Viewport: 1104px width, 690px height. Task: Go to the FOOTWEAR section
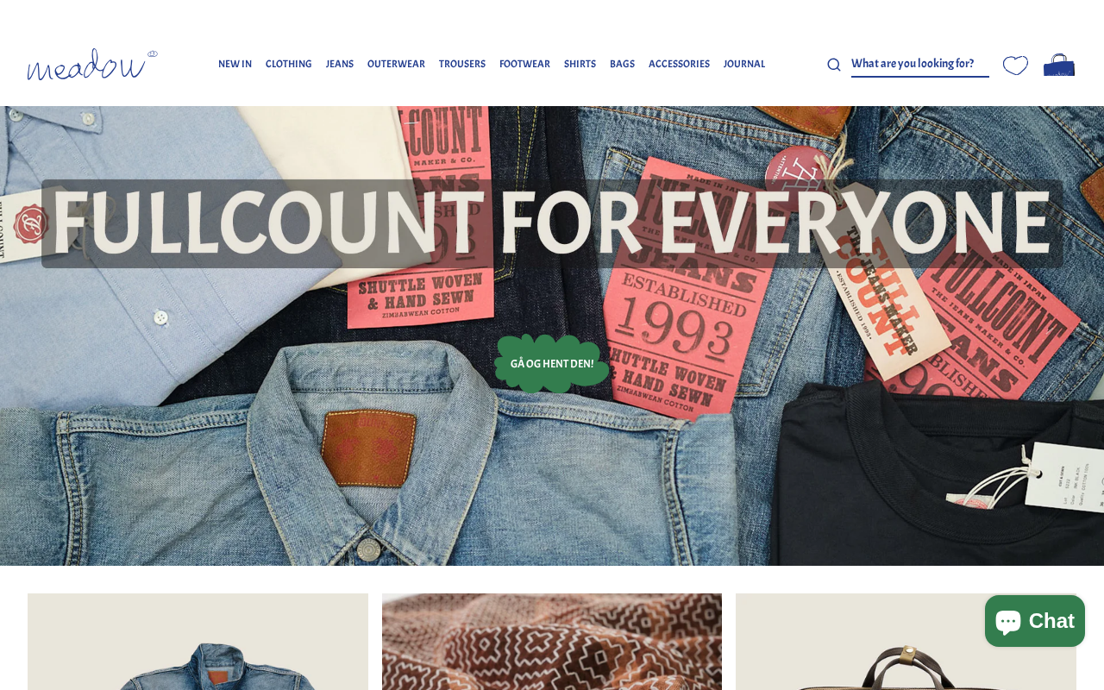point(524,65)
